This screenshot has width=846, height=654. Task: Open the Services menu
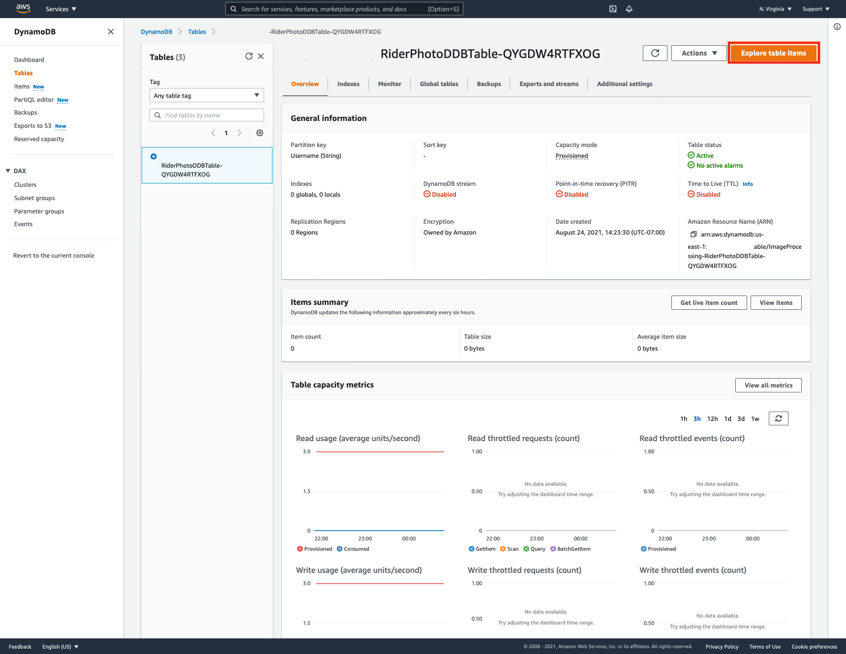point(61,9)
